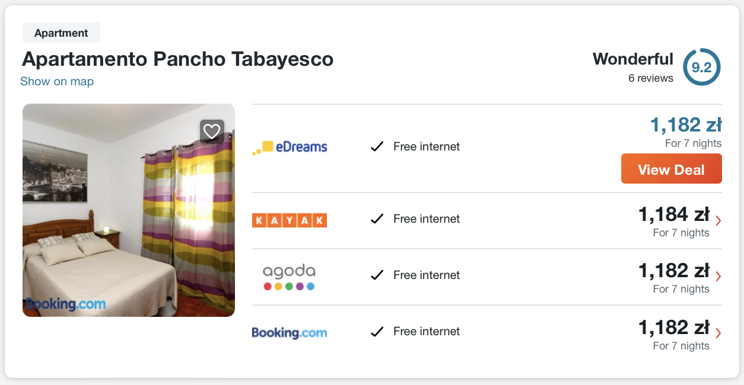744x385 pixels.
Task: Open Show on map link
Action: tap(57, 82)
